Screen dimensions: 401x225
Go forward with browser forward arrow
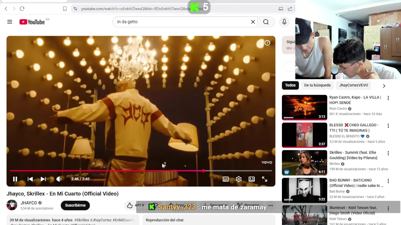14,9
